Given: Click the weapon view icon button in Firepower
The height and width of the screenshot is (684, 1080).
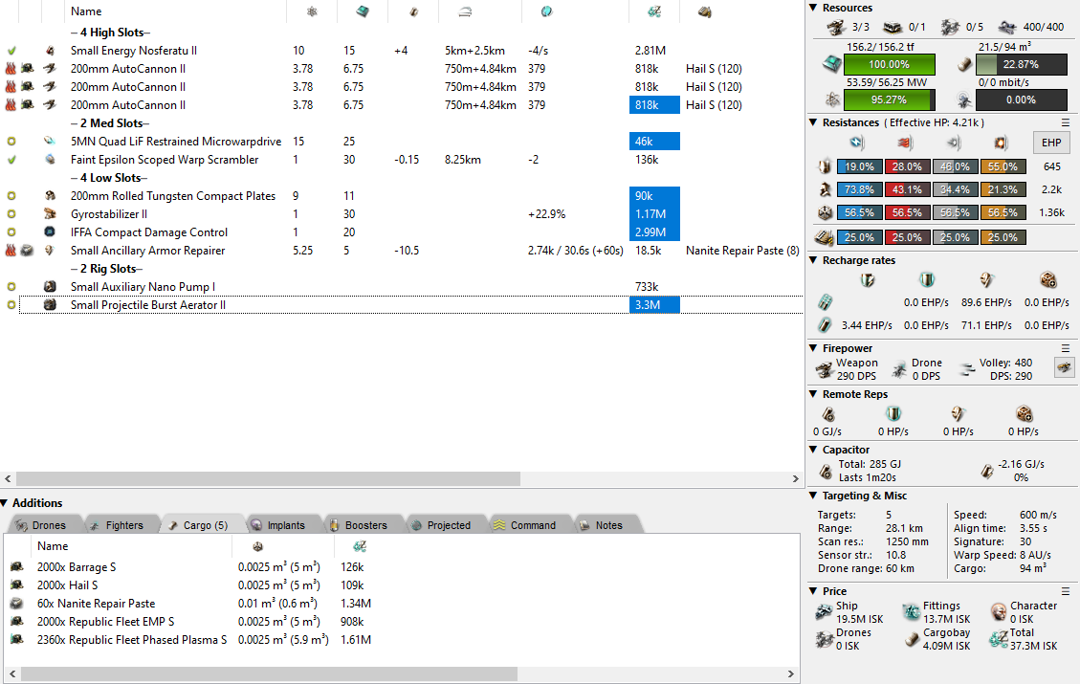Looking at the screenshot, I should [1062, 367].
